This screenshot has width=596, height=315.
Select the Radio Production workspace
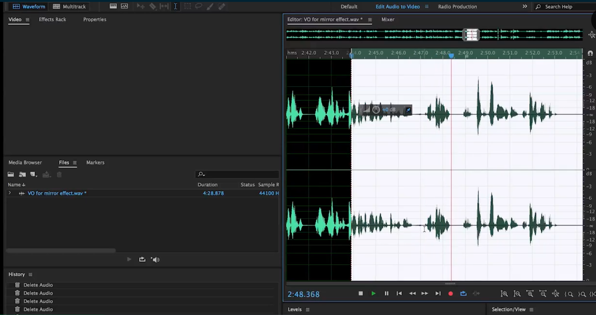[457, 7]
